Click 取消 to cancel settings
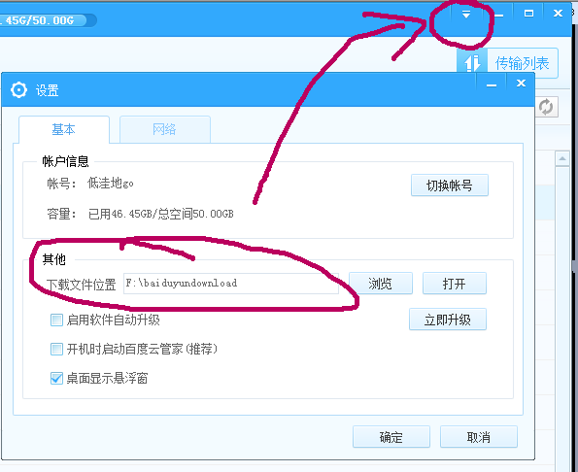The image size is (578, 472). click(x=479, y=437)
